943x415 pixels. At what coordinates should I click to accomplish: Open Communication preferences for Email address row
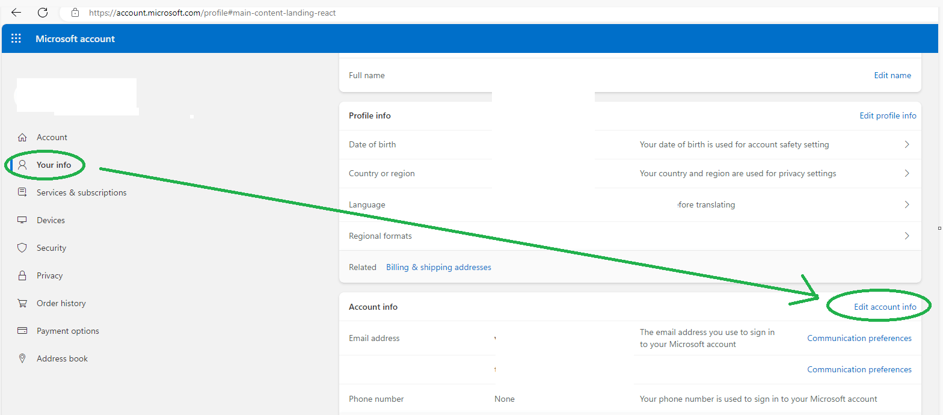(x=859, y=338)
